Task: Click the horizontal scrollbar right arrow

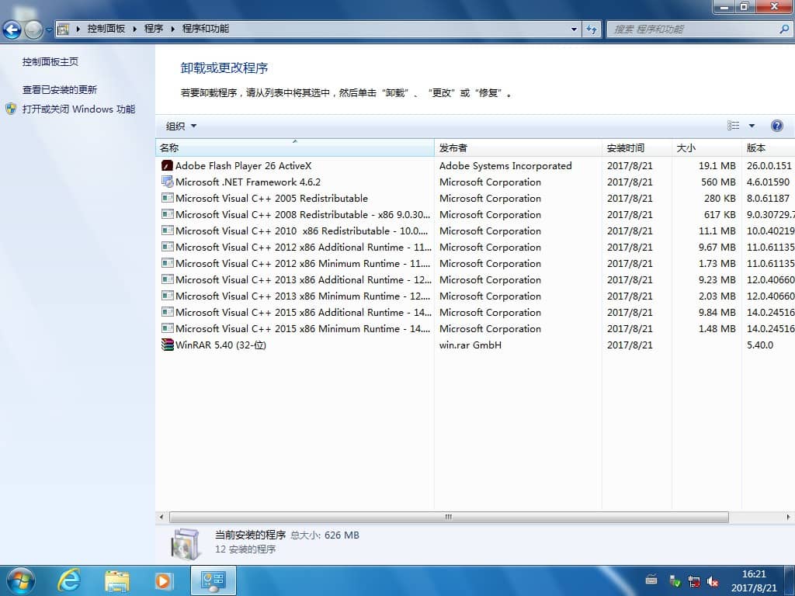Action: coord(790,517)
